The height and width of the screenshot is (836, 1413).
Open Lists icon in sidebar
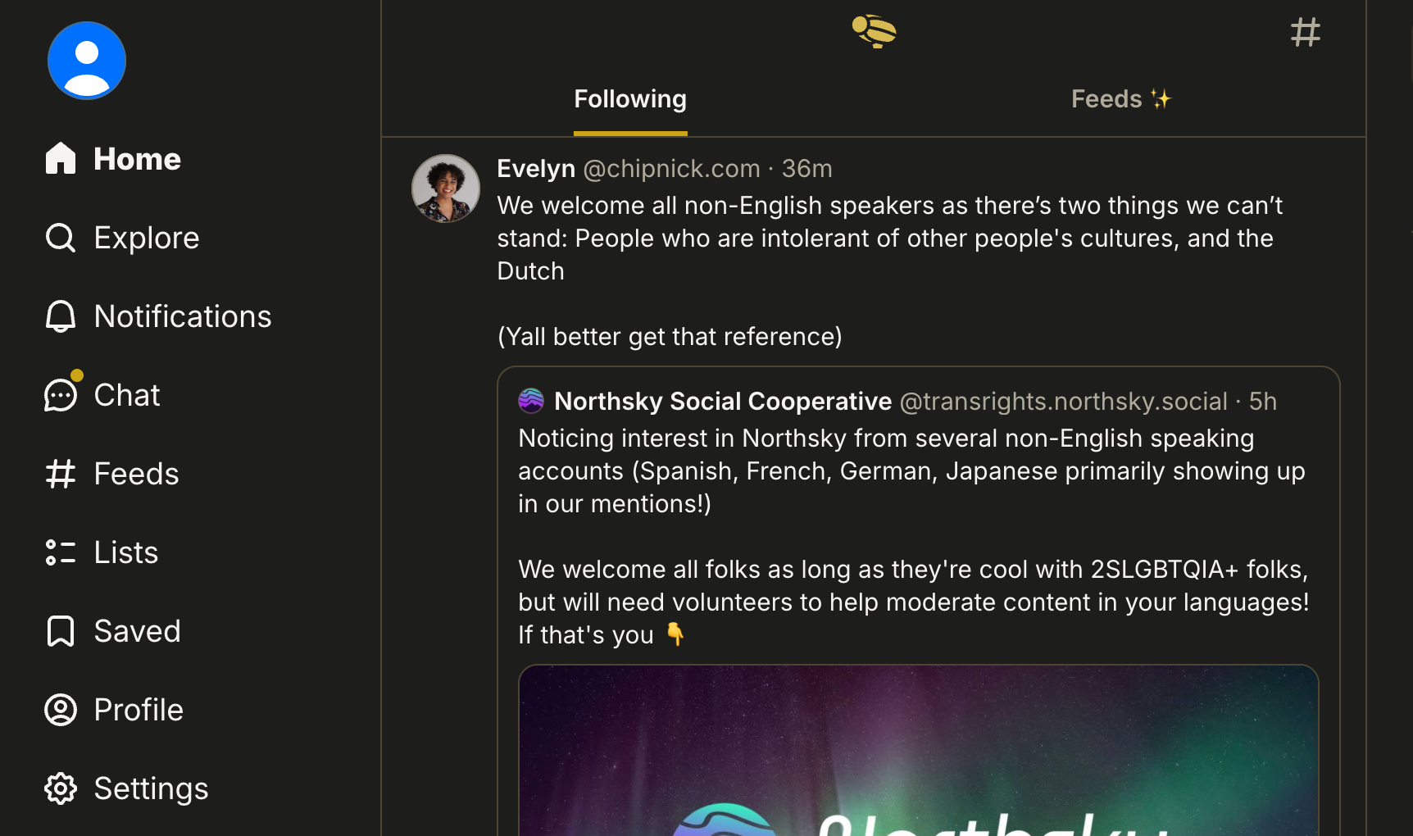(x=61, y=552)
